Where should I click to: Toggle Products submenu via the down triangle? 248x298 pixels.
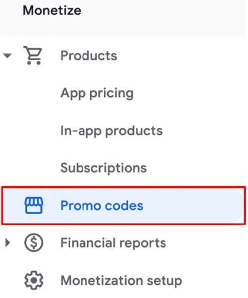[7, 55]
